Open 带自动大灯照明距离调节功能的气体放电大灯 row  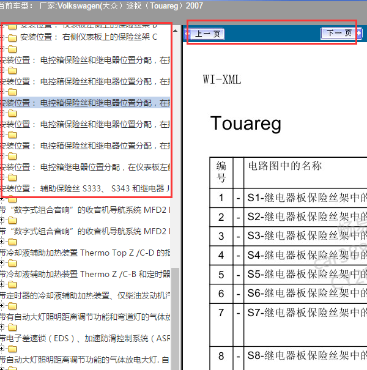(x=85, y=360)
